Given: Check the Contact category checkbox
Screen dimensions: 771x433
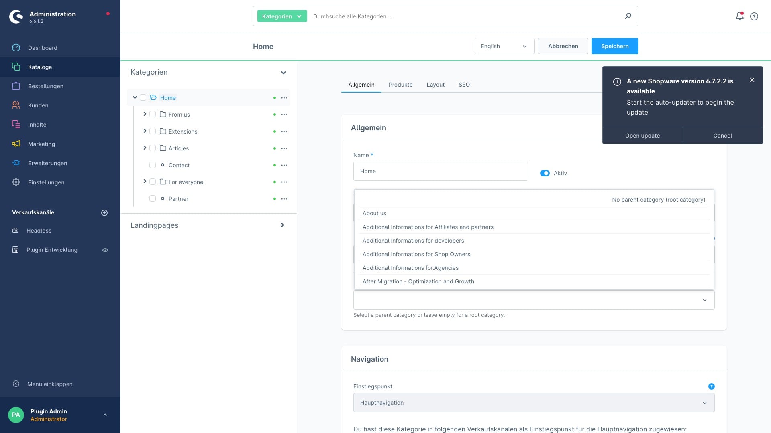Looking at the screenshot, I should (x=153, y=165).
